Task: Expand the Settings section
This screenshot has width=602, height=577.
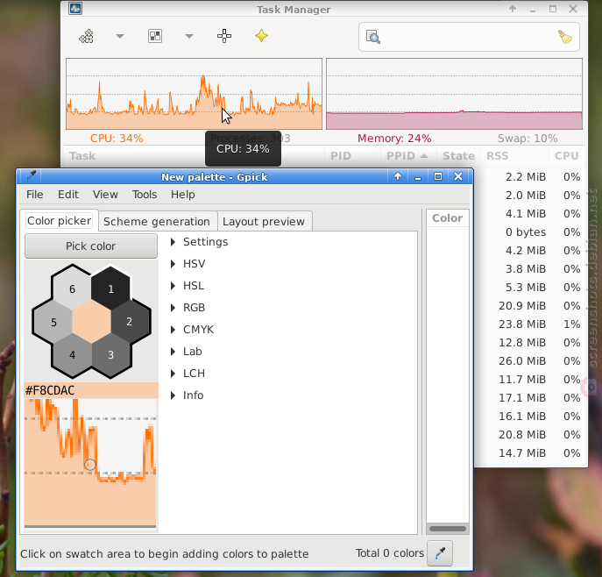Action: click(200, 242)
